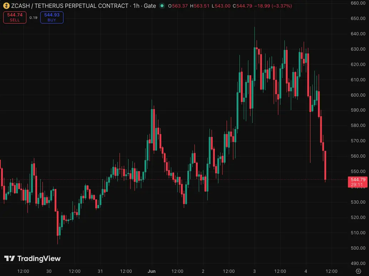Click the current price label 544.79
The height and width of the screenshot is (276, 369).
[358, 180]
